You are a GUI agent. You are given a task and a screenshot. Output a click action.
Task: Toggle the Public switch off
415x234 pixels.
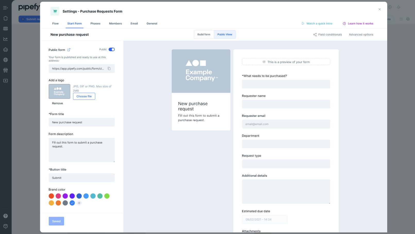tap(111, 49)
